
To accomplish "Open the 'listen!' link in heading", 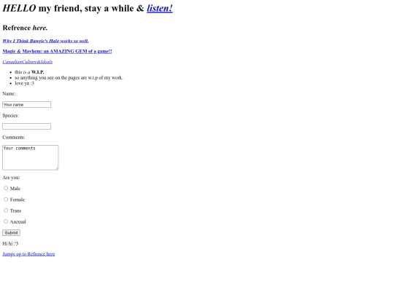I will [160, 8].
